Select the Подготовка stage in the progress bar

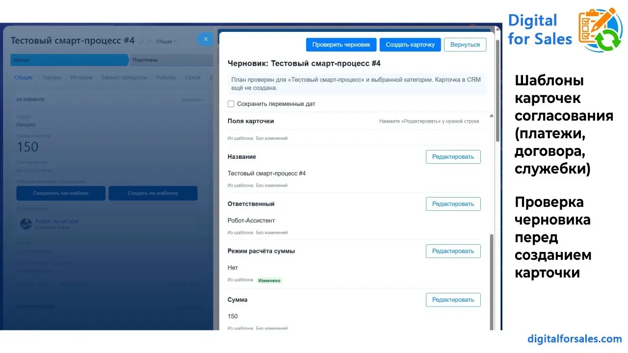(x=172, y=60)
